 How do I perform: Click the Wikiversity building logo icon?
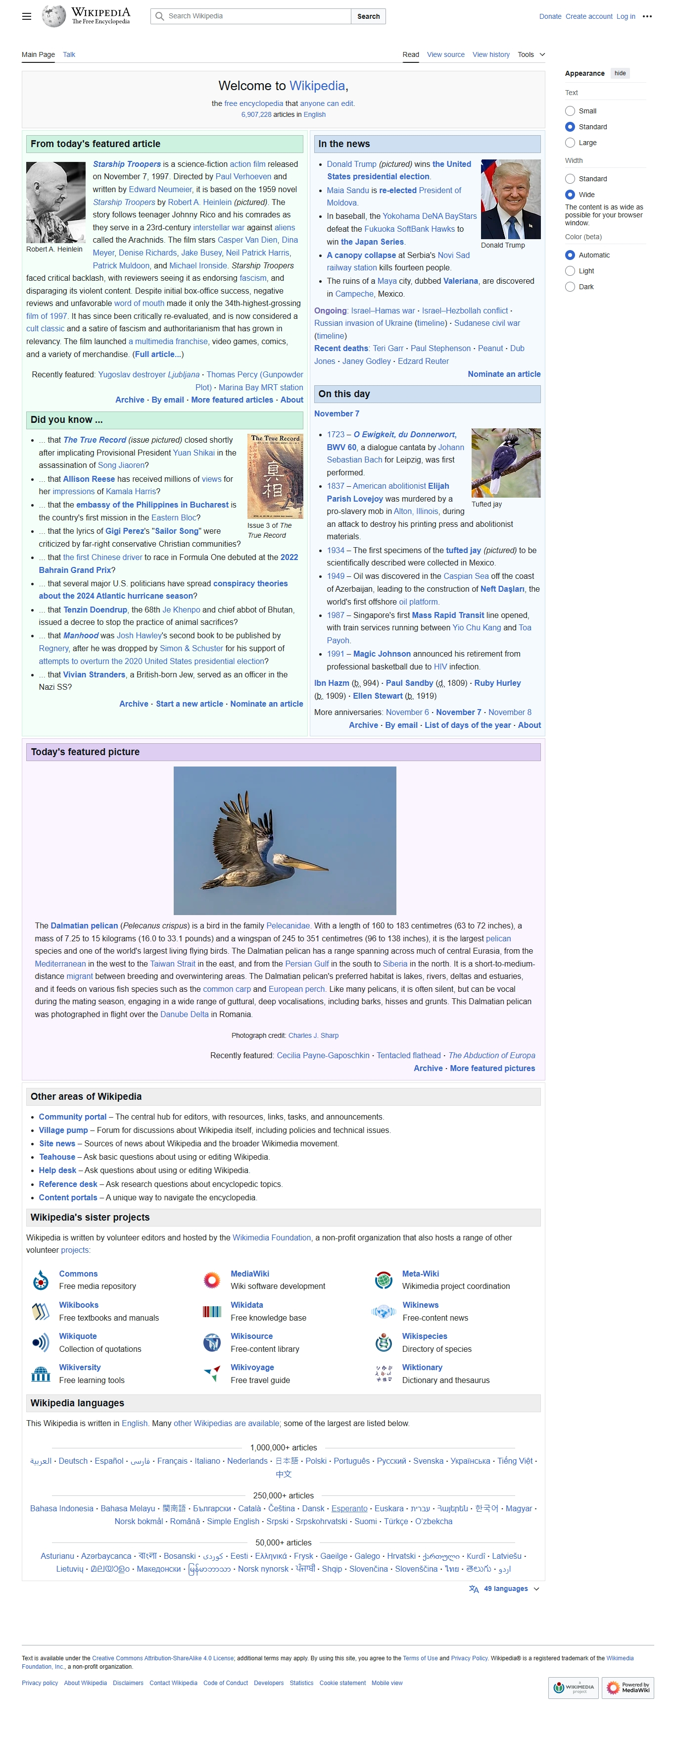tap(41, 1374)
